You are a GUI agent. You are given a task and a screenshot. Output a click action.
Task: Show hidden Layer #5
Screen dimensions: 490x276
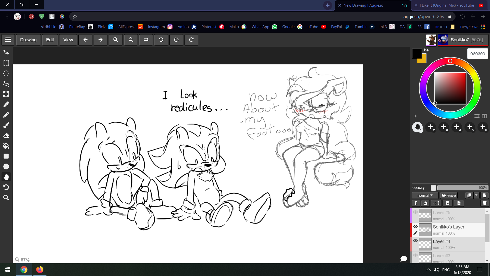coord(415,212)
